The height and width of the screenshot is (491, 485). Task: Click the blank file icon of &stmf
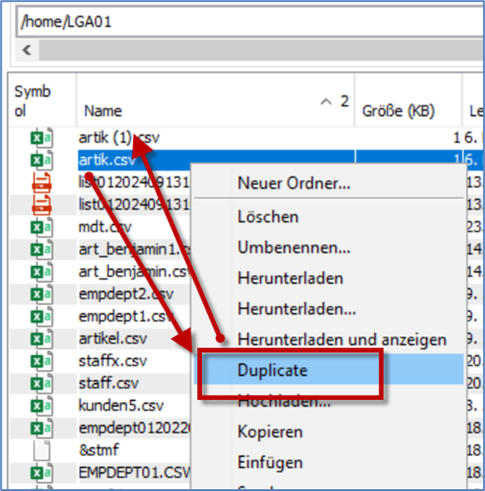point(42,450)
